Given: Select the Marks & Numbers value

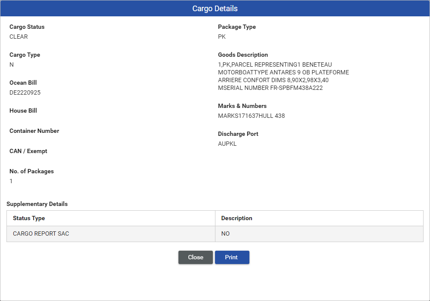Looking at the screenshot, I should click(251, 116).
